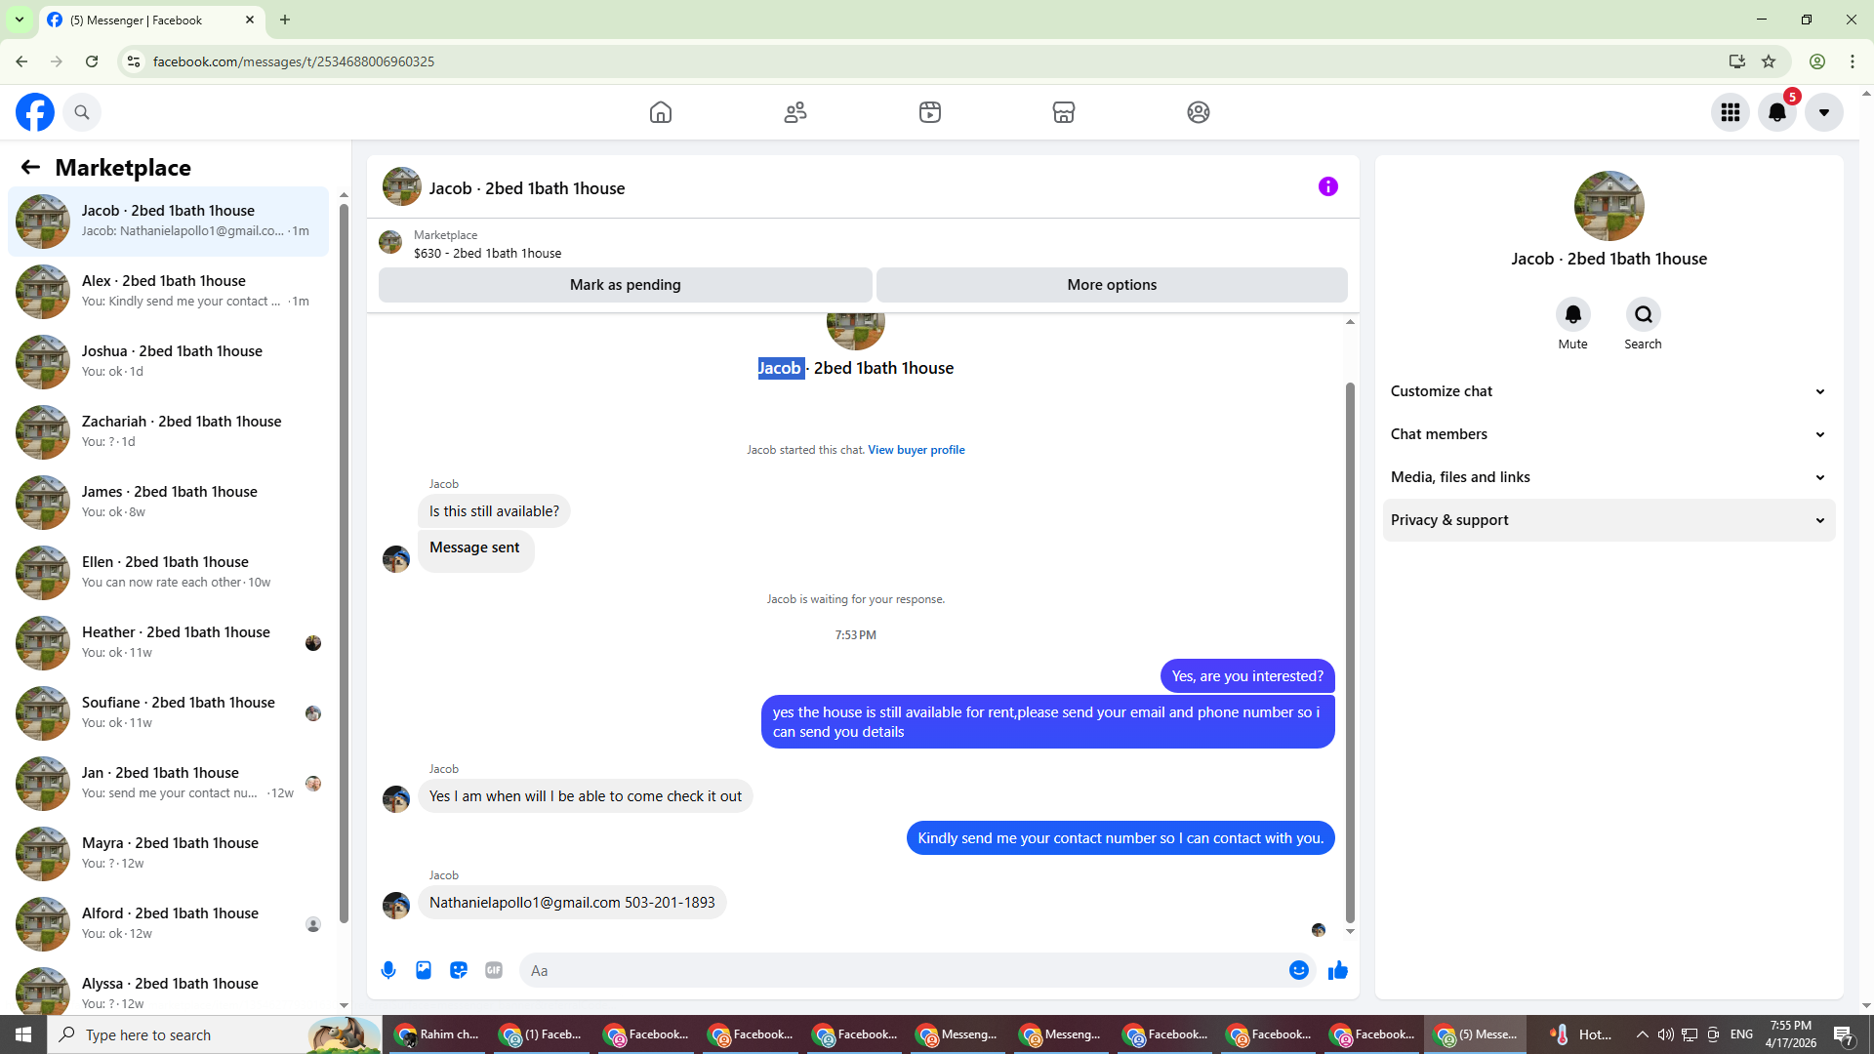This screenshot has height=1054, width=1874.
Task: Click Mark as pending button
Action: coord(625,285)
